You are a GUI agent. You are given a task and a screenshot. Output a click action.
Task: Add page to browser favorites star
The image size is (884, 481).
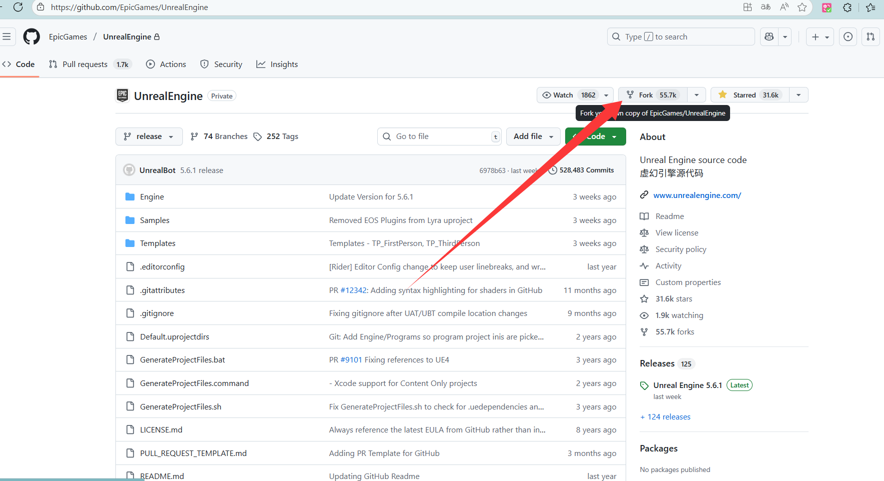coord(802,7)
